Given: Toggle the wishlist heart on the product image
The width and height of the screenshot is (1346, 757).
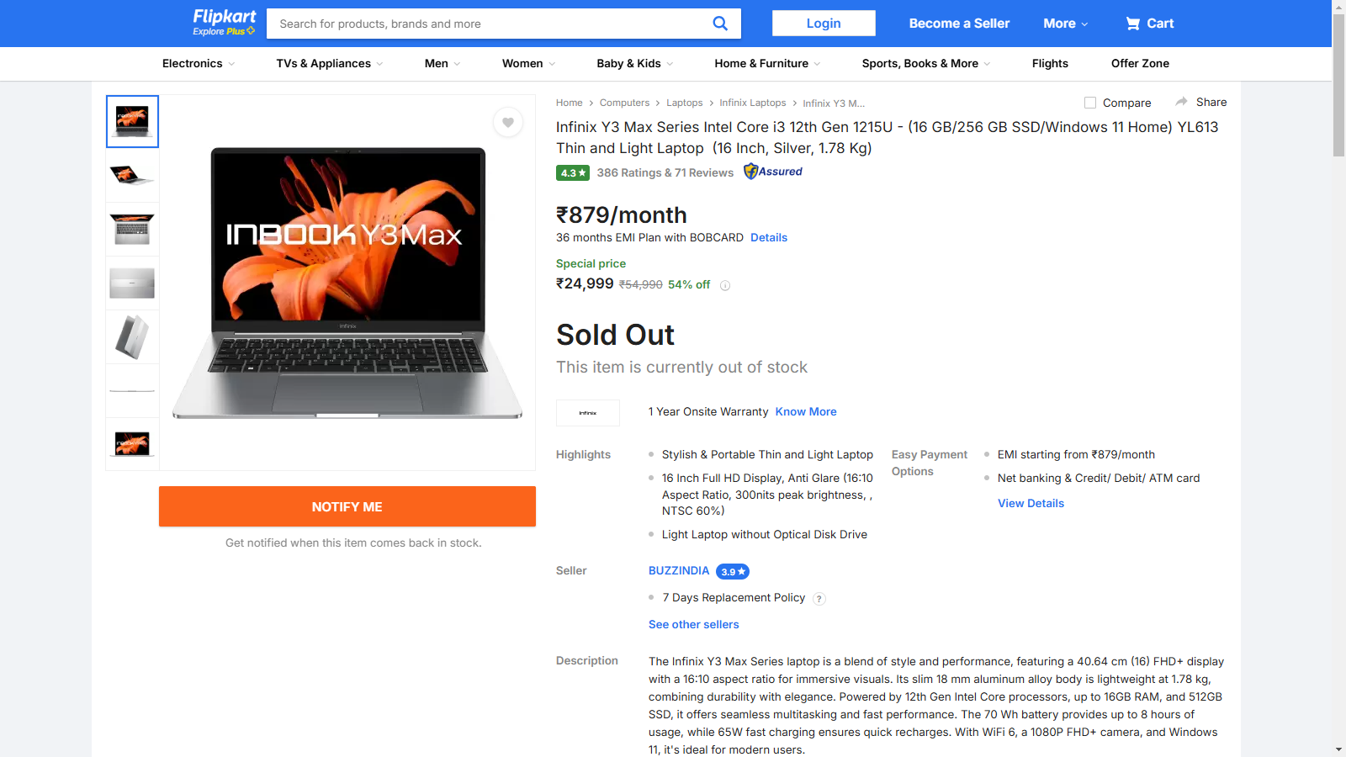Looking at the screenshot, I should click(x=508, y=122).
